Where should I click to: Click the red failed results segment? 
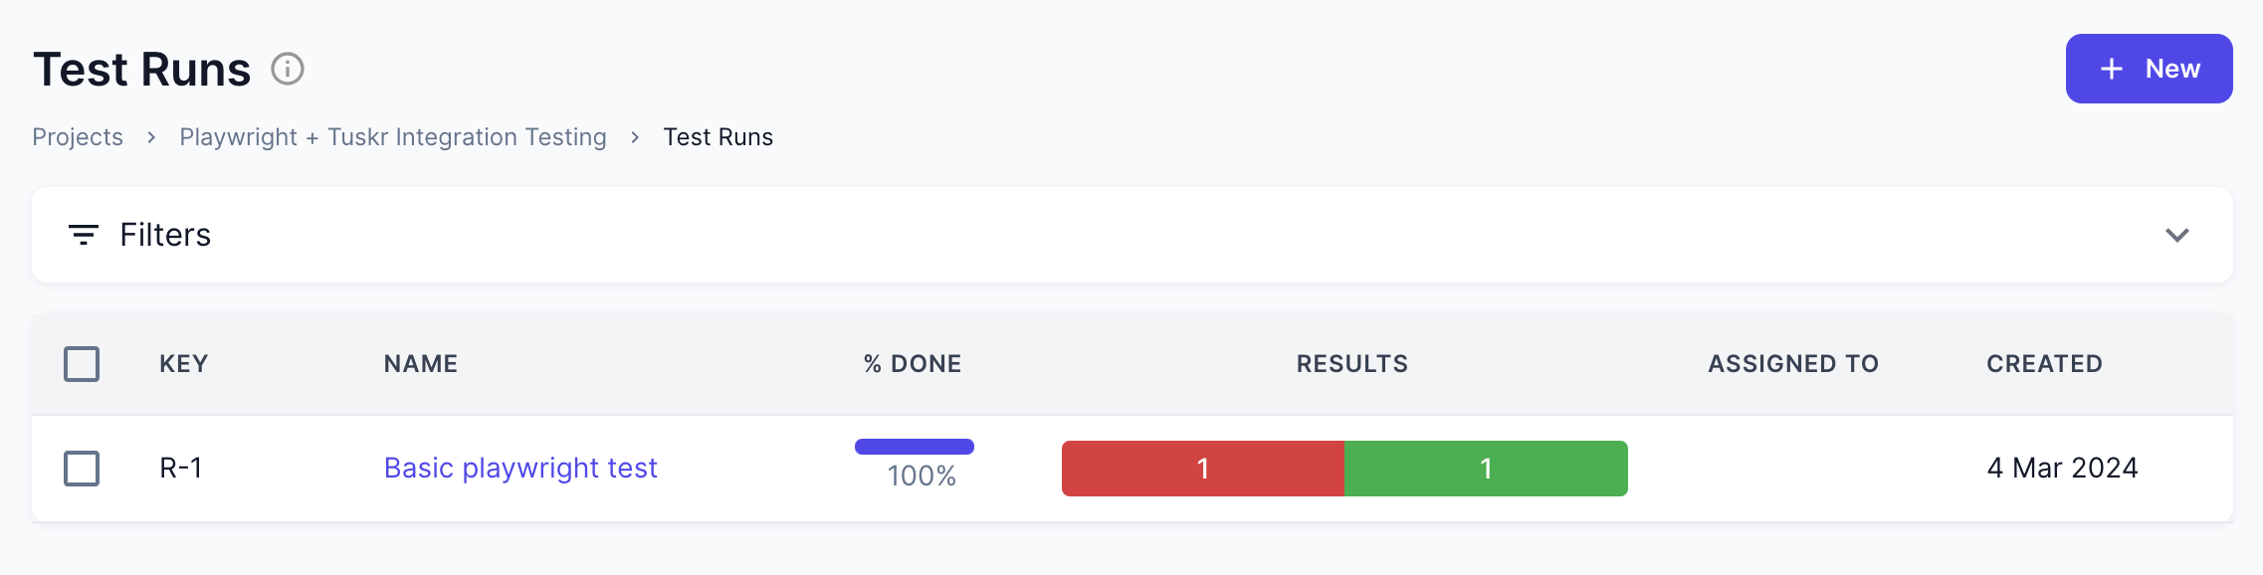point(1202,469)
